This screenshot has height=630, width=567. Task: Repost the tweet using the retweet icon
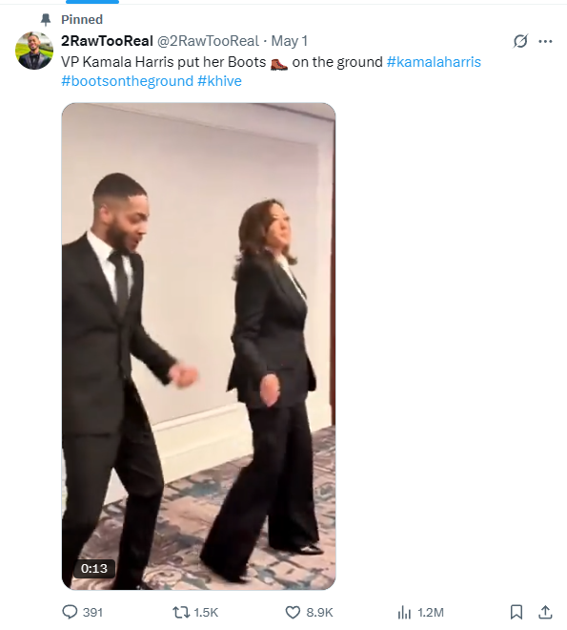181,612
